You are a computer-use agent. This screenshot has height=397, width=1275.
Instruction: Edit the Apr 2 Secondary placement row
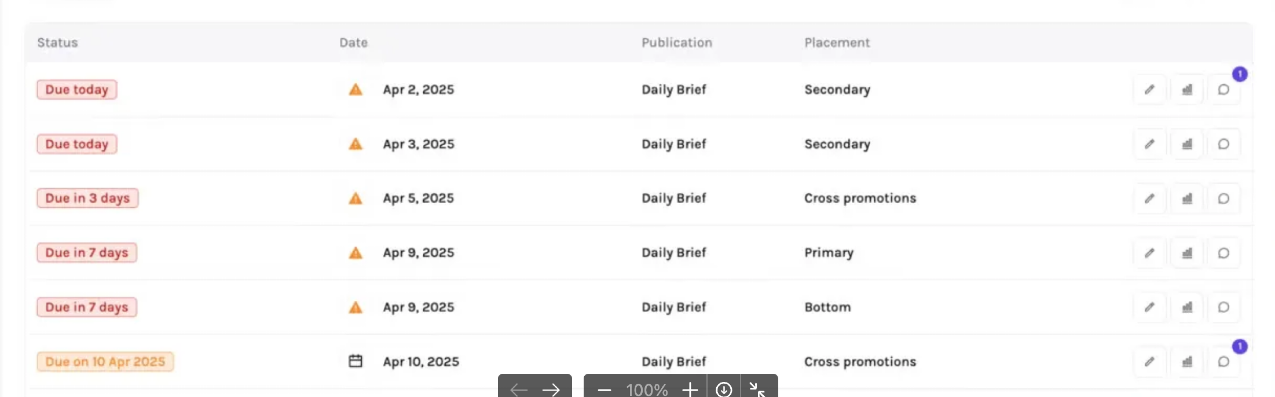coord(1149,90)
